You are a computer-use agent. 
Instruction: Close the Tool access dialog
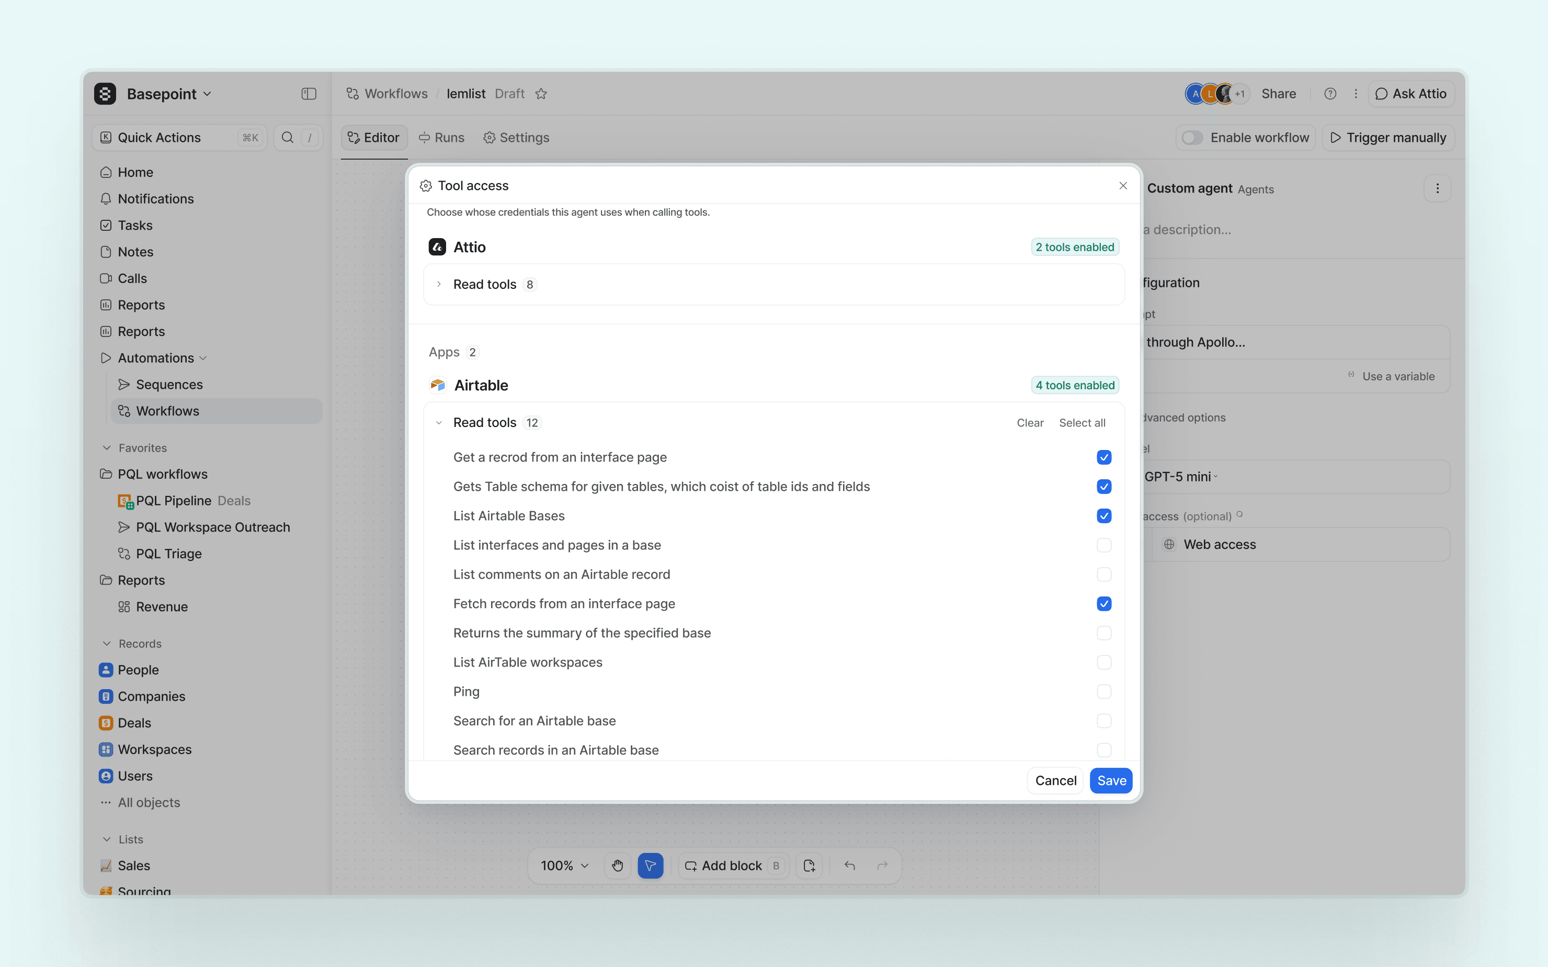[x=1123, y=185]
